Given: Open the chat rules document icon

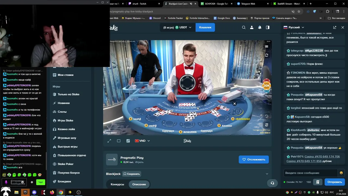Looking at the screenshot, I should tap(318, 182).
